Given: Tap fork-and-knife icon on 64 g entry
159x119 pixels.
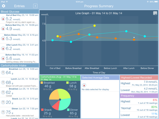Looking at the screenshot, I should pyautogui.click(x=3, y=73).
